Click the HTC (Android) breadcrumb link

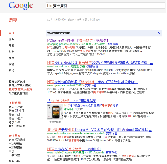(95, 153)
